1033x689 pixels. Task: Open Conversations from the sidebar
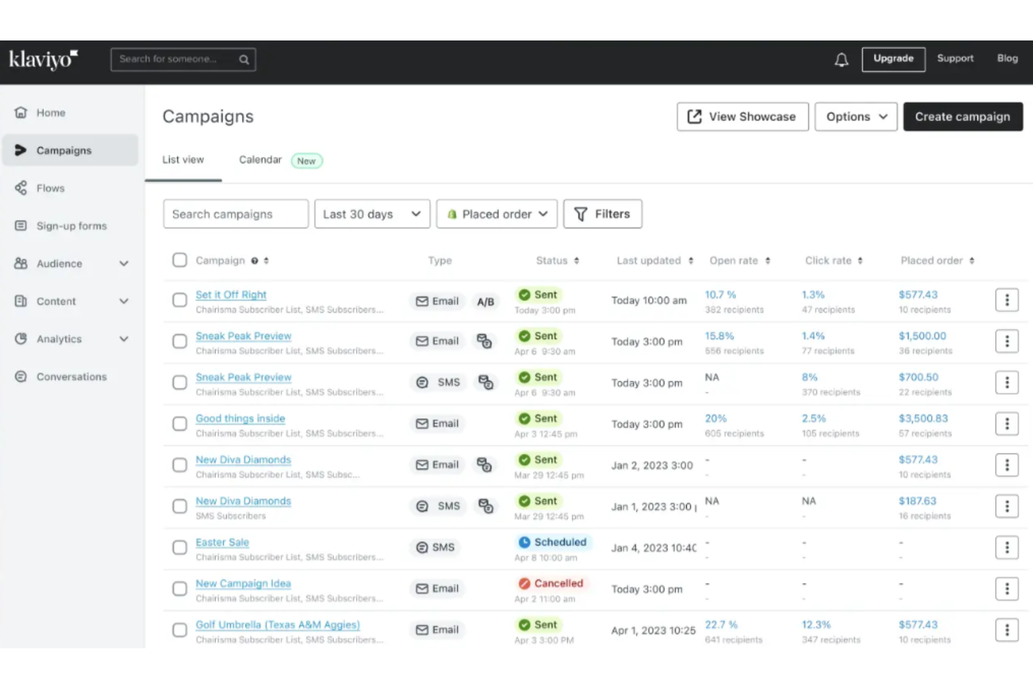pos(70,376)
